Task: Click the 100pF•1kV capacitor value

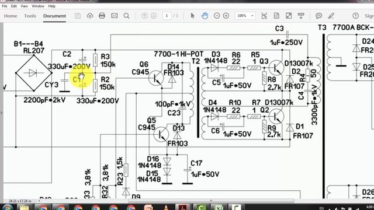Action: click(x=173, y=104)
